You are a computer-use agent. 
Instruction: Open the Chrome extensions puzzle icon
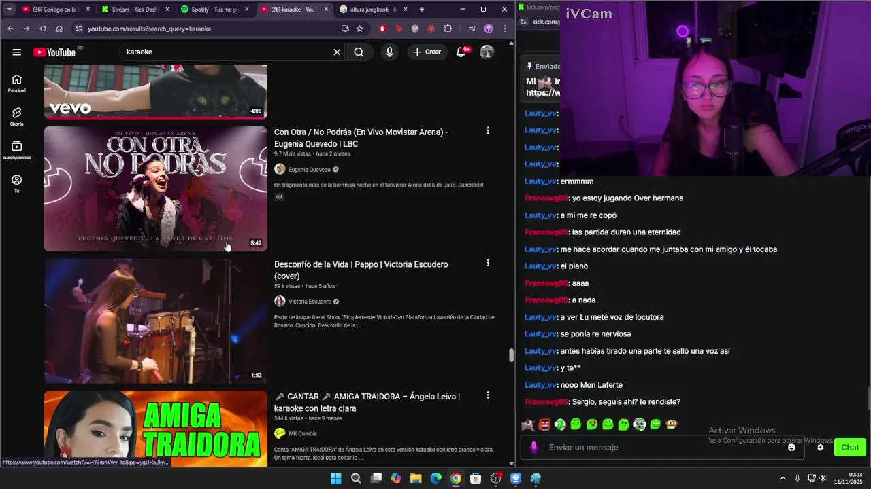448,29
